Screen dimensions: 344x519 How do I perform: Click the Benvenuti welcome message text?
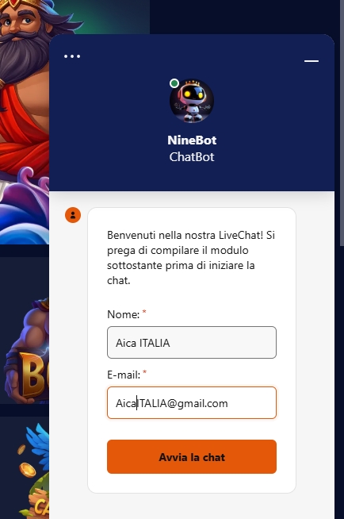[x=191, y=257]
